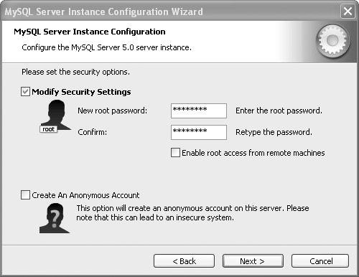Focus the New root password field
The image size is (359, 277).
(199, 111)
